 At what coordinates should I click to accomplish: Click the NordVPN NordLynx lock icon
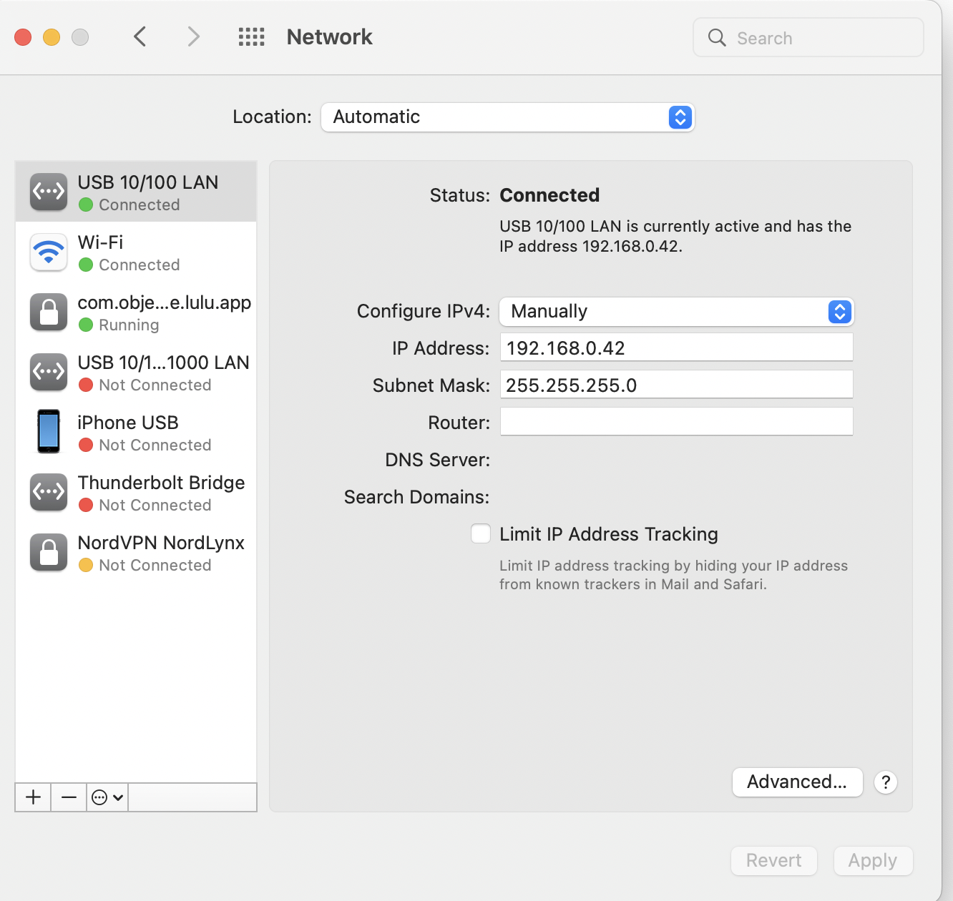(x=48, y=552)
